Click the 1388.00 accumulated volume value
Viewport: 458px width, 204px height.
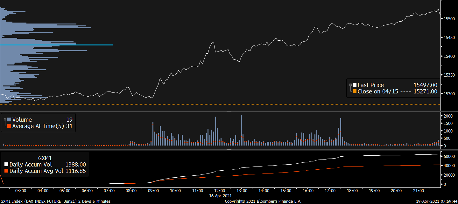(x=75, y=165)
